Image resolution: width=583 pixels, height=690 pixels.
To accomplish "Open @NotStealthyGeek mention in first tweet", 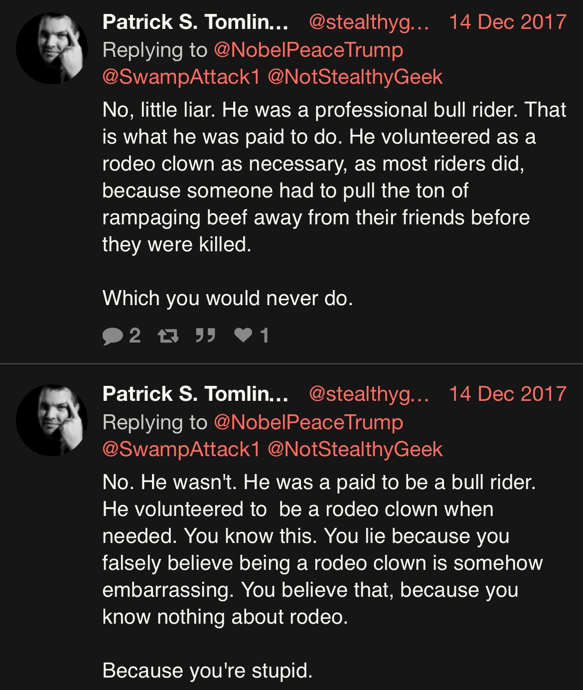I will [x=355, y=77].
